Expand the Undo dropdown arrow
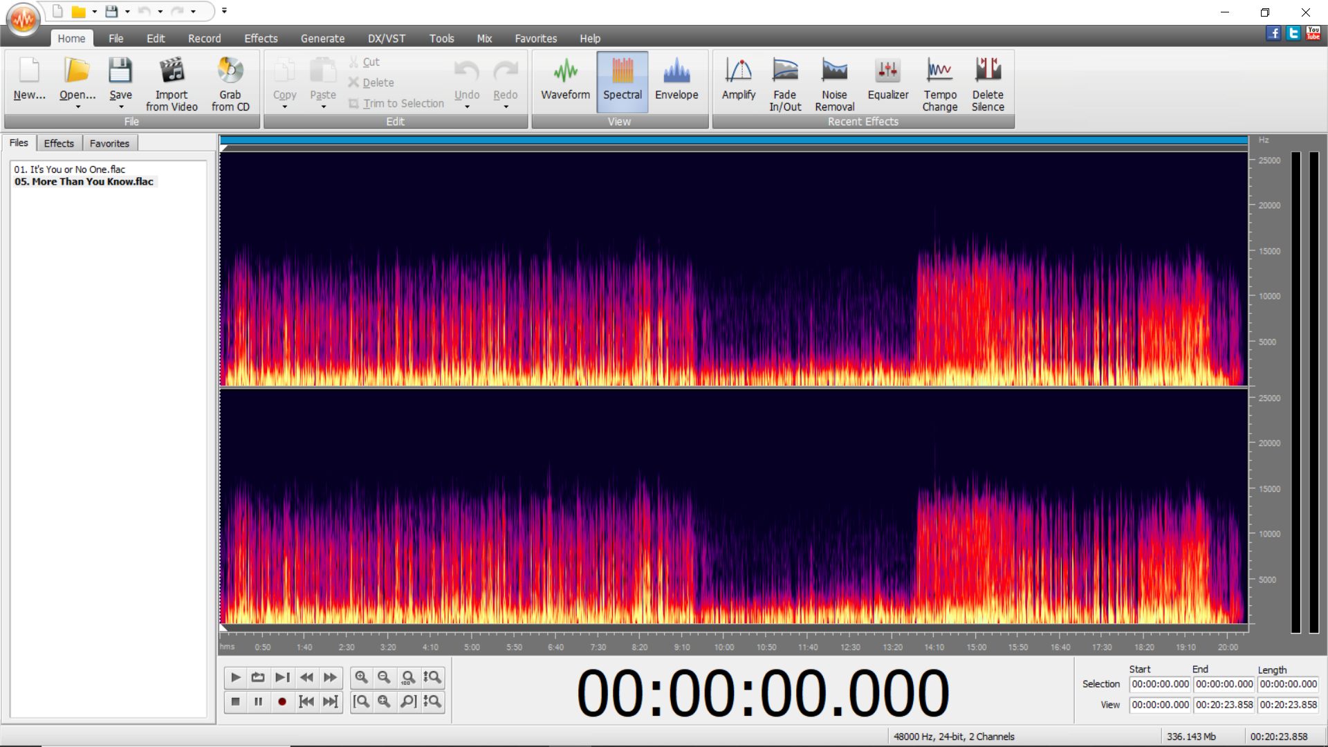The width and height of the screenshot is (1328, 747). (x=467, y=107)
